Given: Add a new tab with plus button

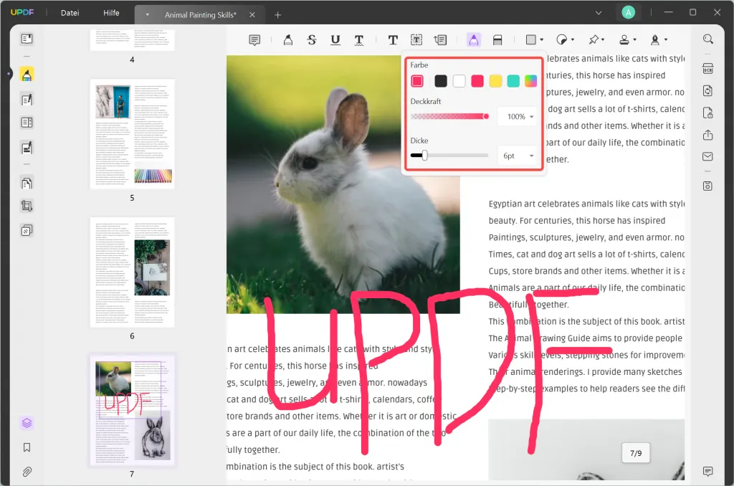Looking at the screenshot, I should [277, 15].
